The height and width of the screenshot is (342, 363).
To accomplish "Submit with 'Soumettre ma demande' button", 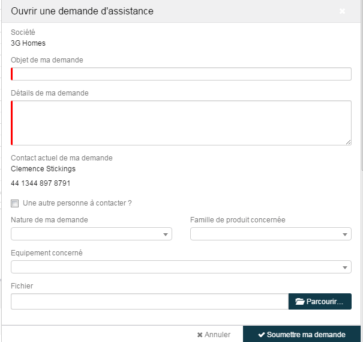I will pos(302,334).
